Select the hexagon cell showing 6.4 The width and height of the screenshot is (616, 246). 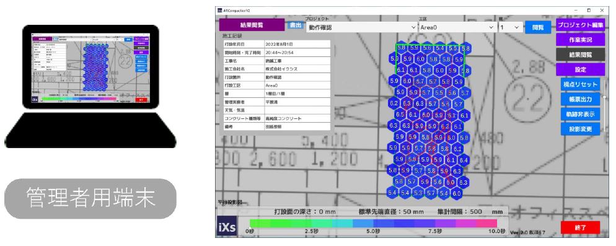(463, 160)
